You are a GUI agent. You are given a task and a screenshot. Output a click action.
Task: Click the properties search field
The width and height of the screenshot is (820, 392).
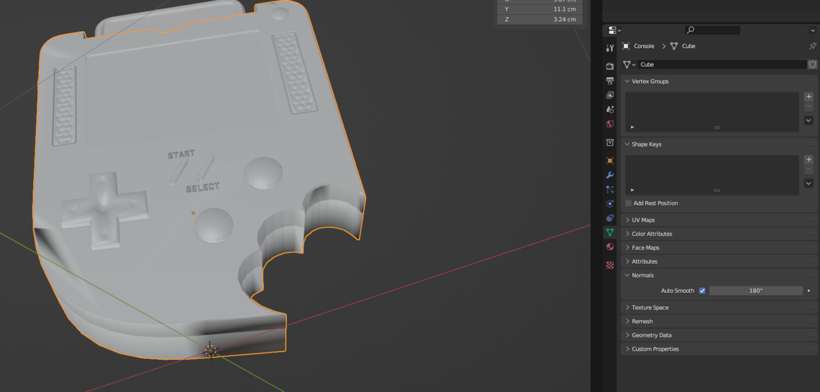(712, 30)
